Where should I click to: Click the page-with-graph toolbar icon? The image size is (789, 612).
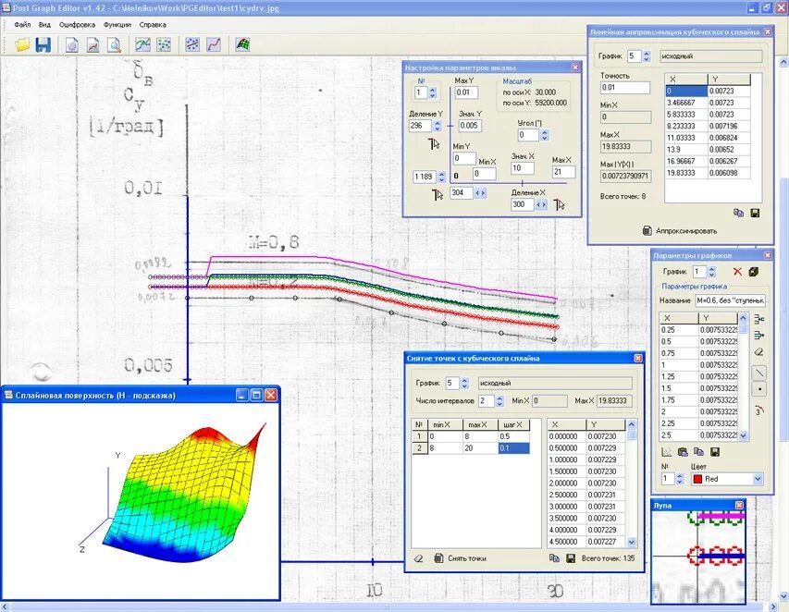[x=93, y=45]
